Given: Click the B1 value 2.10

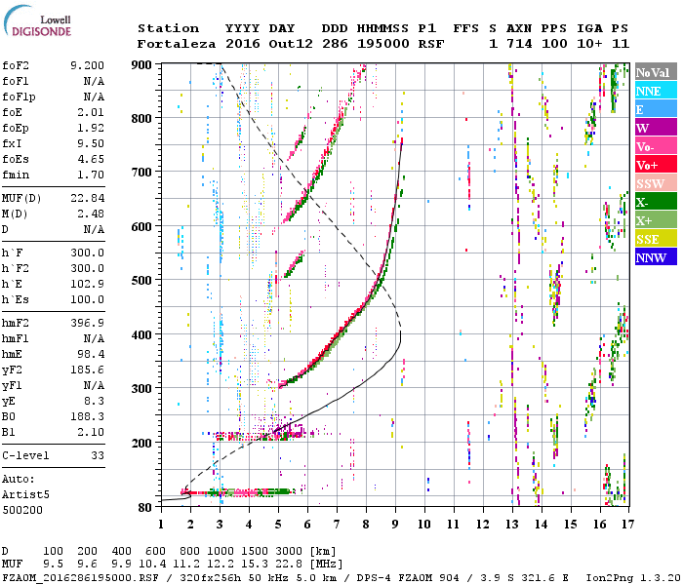Looking at the screenshot, I should pyautogui.click(x=91, y=433).
